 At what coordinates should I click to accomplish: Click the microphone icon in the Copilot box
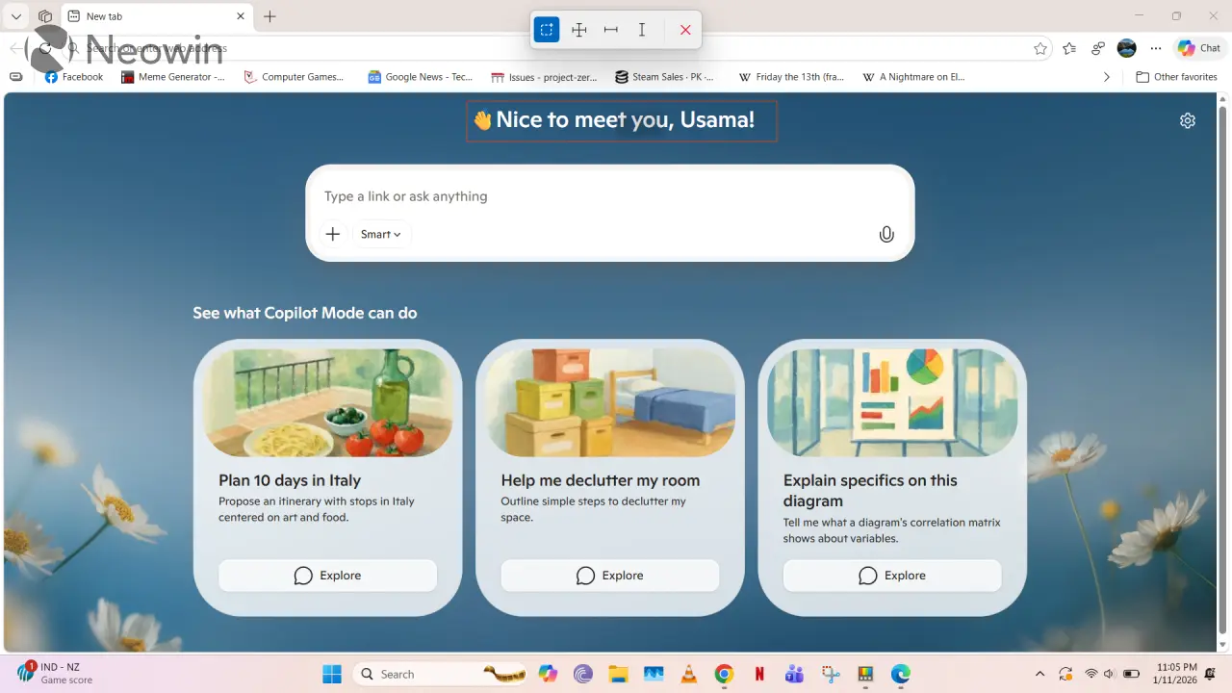[886, 234]
